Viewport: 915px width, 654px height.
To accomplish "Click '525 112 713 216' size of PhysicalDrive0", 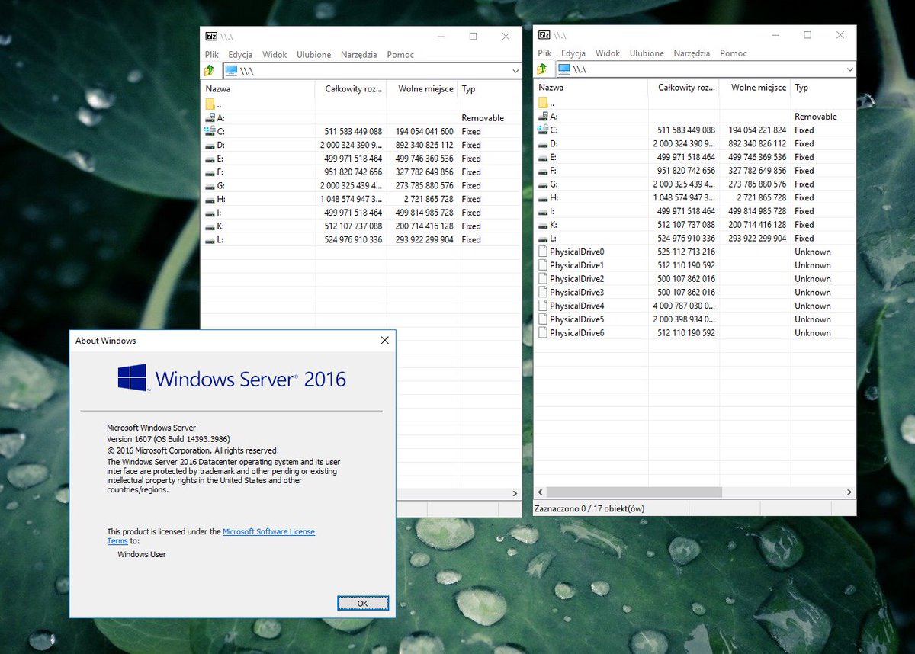I will [x=686, y=252].
